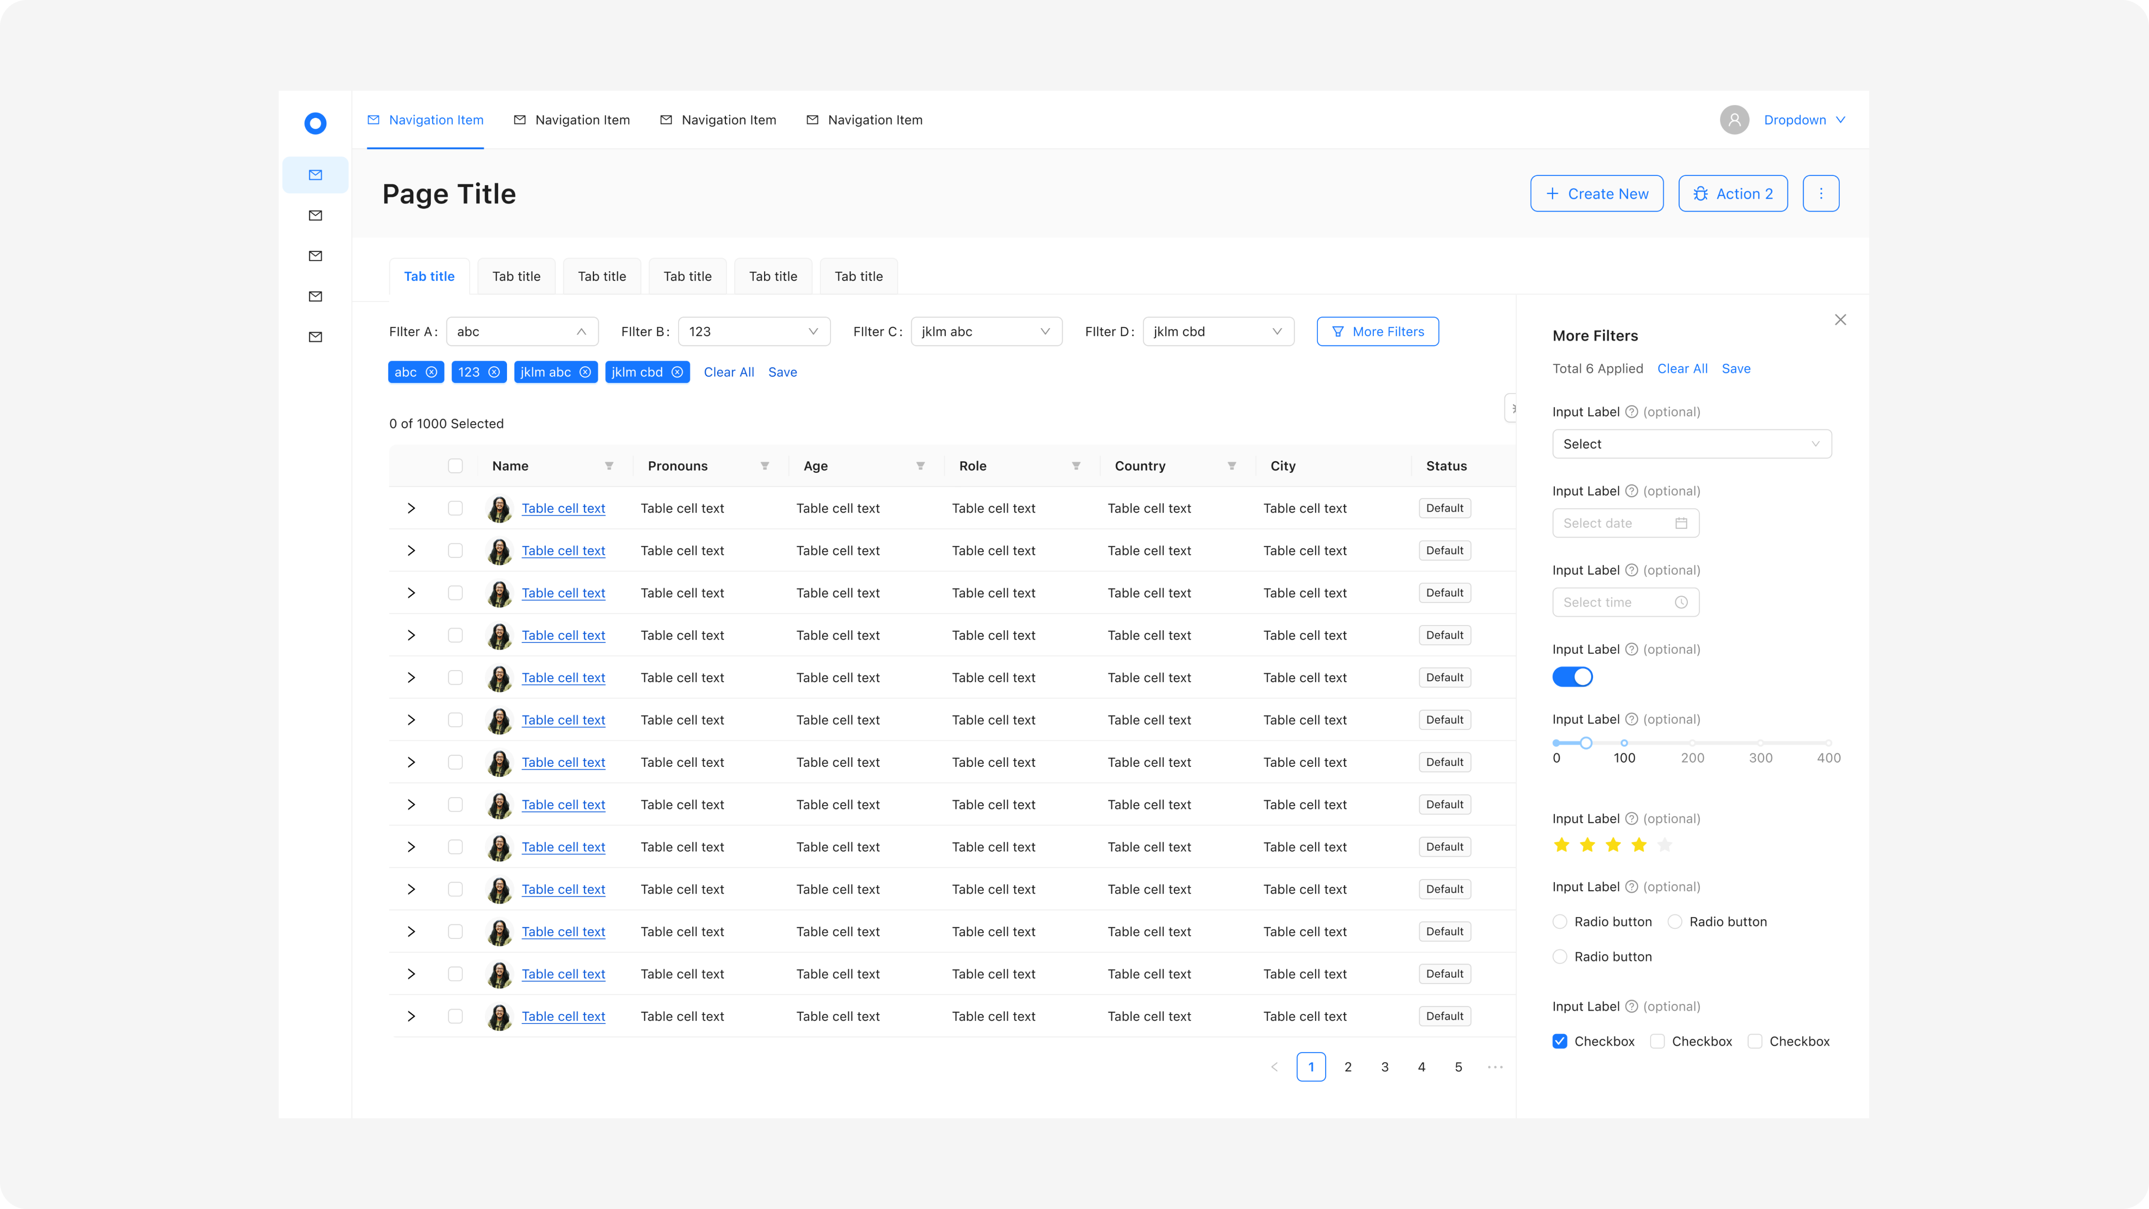Viewport: 2149px width, 1209px height.
Task: Open the user avatar icon
Action: pyautogui.click(x=1734, y=120)
